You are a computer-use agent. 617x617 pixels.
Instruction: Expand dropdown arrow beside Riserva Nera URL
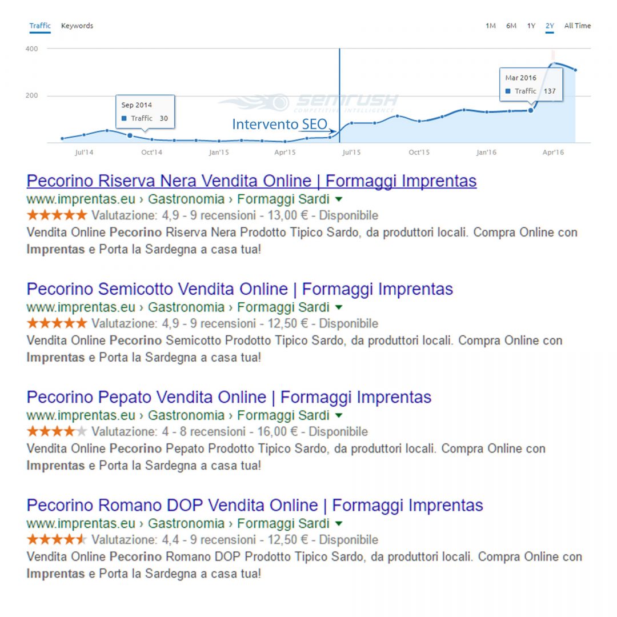[x=339, y=199]
